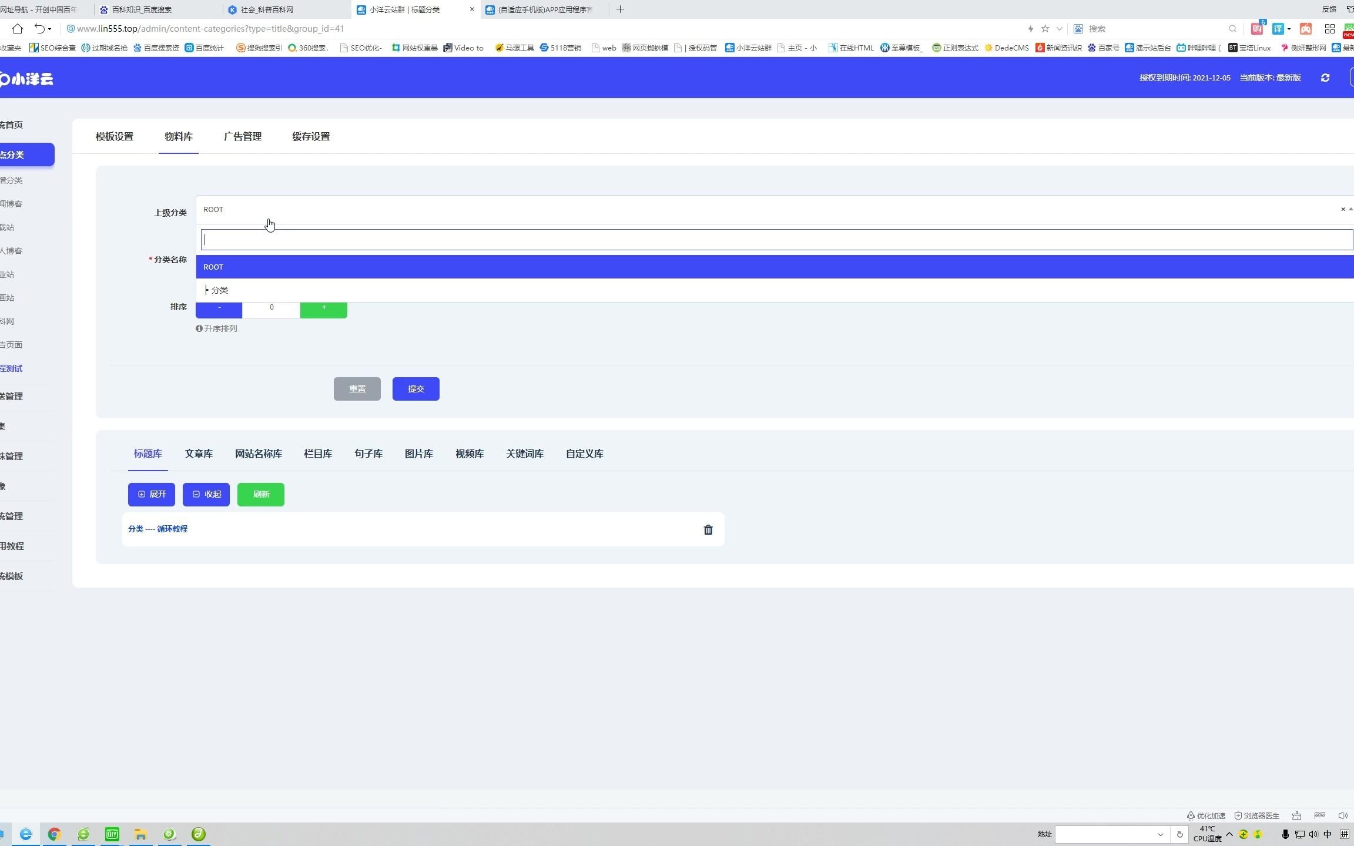Open iQIYI app in taskbar
The height and width of the screenshot is (846, 1354).
112,834
